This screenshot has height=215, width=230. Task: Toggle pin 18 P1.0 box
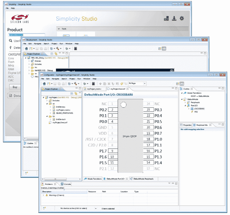click(x=148, y=139)
